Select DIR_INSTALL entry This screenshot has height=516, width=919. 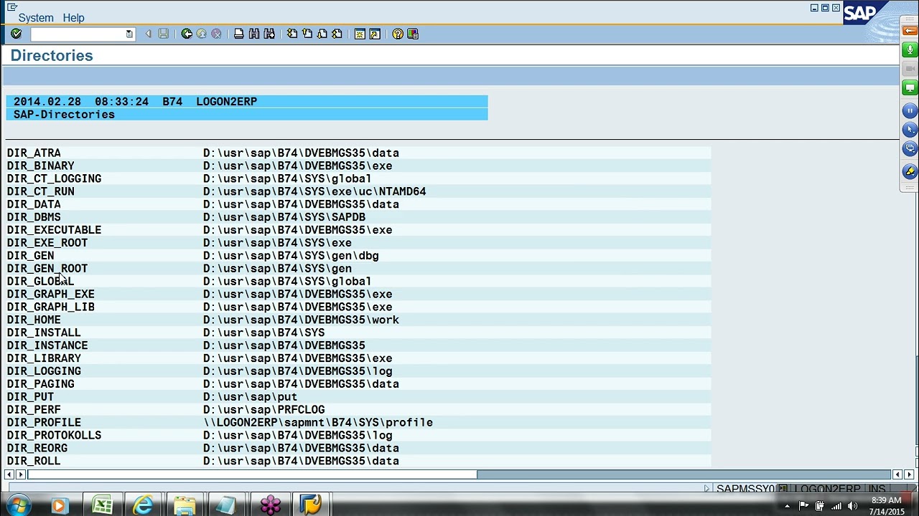pos(44,333)
